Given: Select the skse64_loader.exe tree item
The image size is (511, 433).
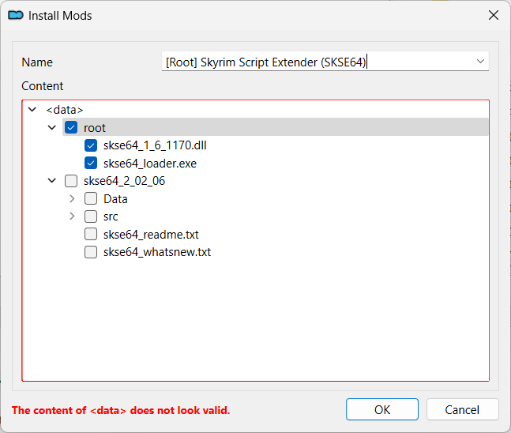Looking at the screenshot, I should pos(150,164).
